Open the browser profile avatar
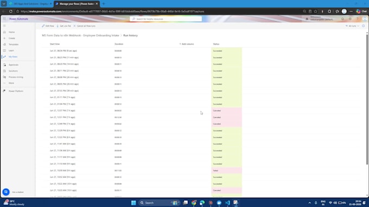Image resolution: width=369 pixels, height=207 pixels. (x=344, y=11)
